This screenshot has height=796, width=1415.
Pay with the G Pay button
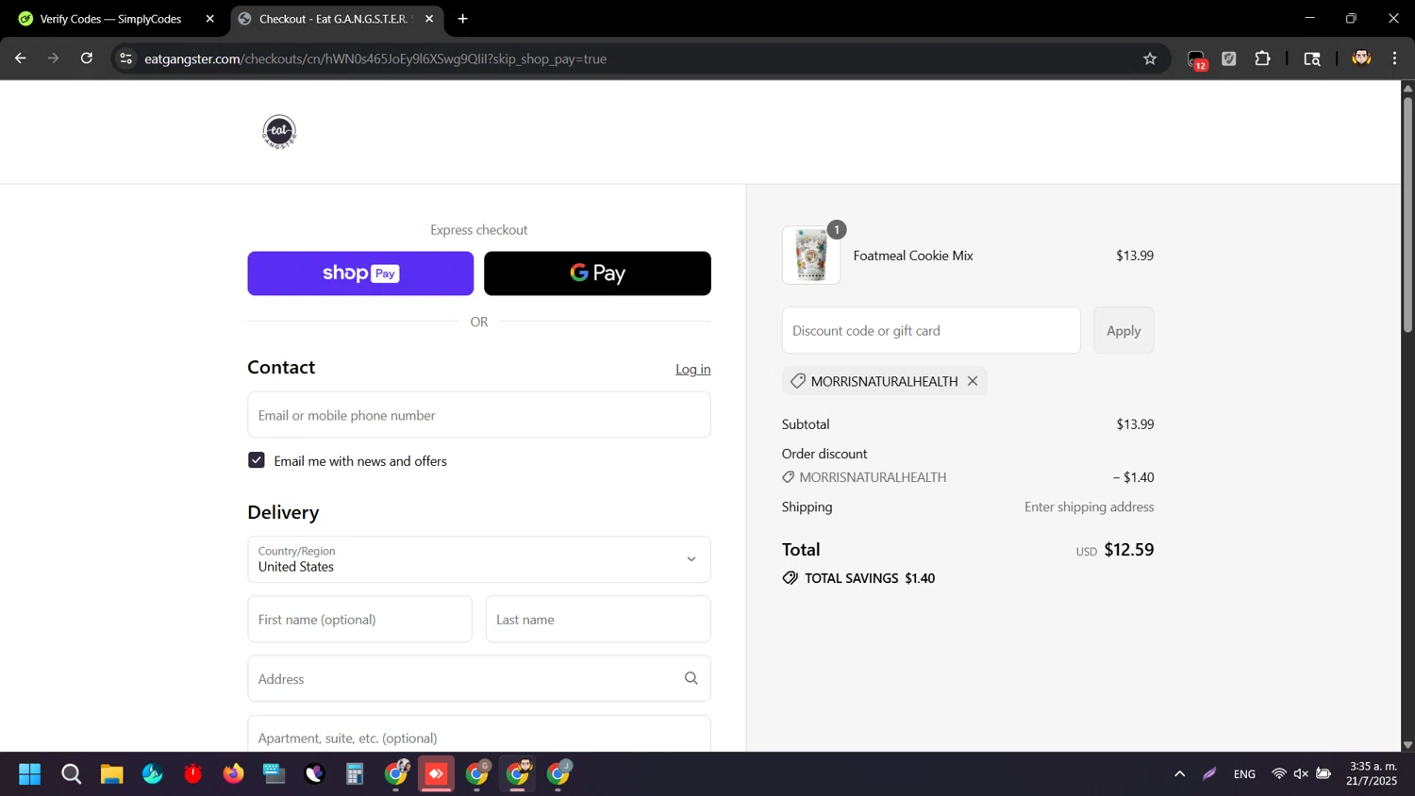pos(597,274)
